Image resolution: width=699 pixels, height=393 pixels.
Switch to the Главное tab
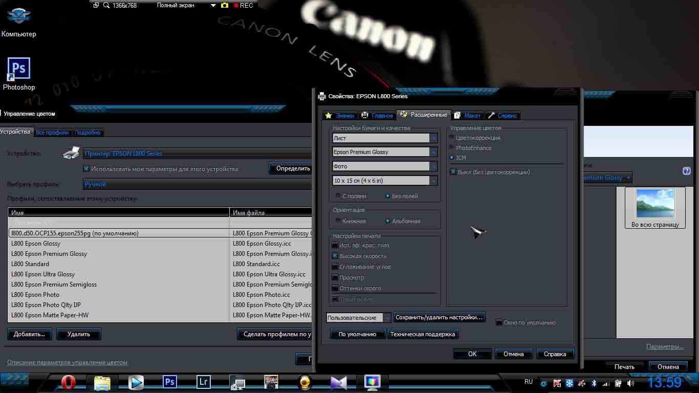tap(378, 116)
